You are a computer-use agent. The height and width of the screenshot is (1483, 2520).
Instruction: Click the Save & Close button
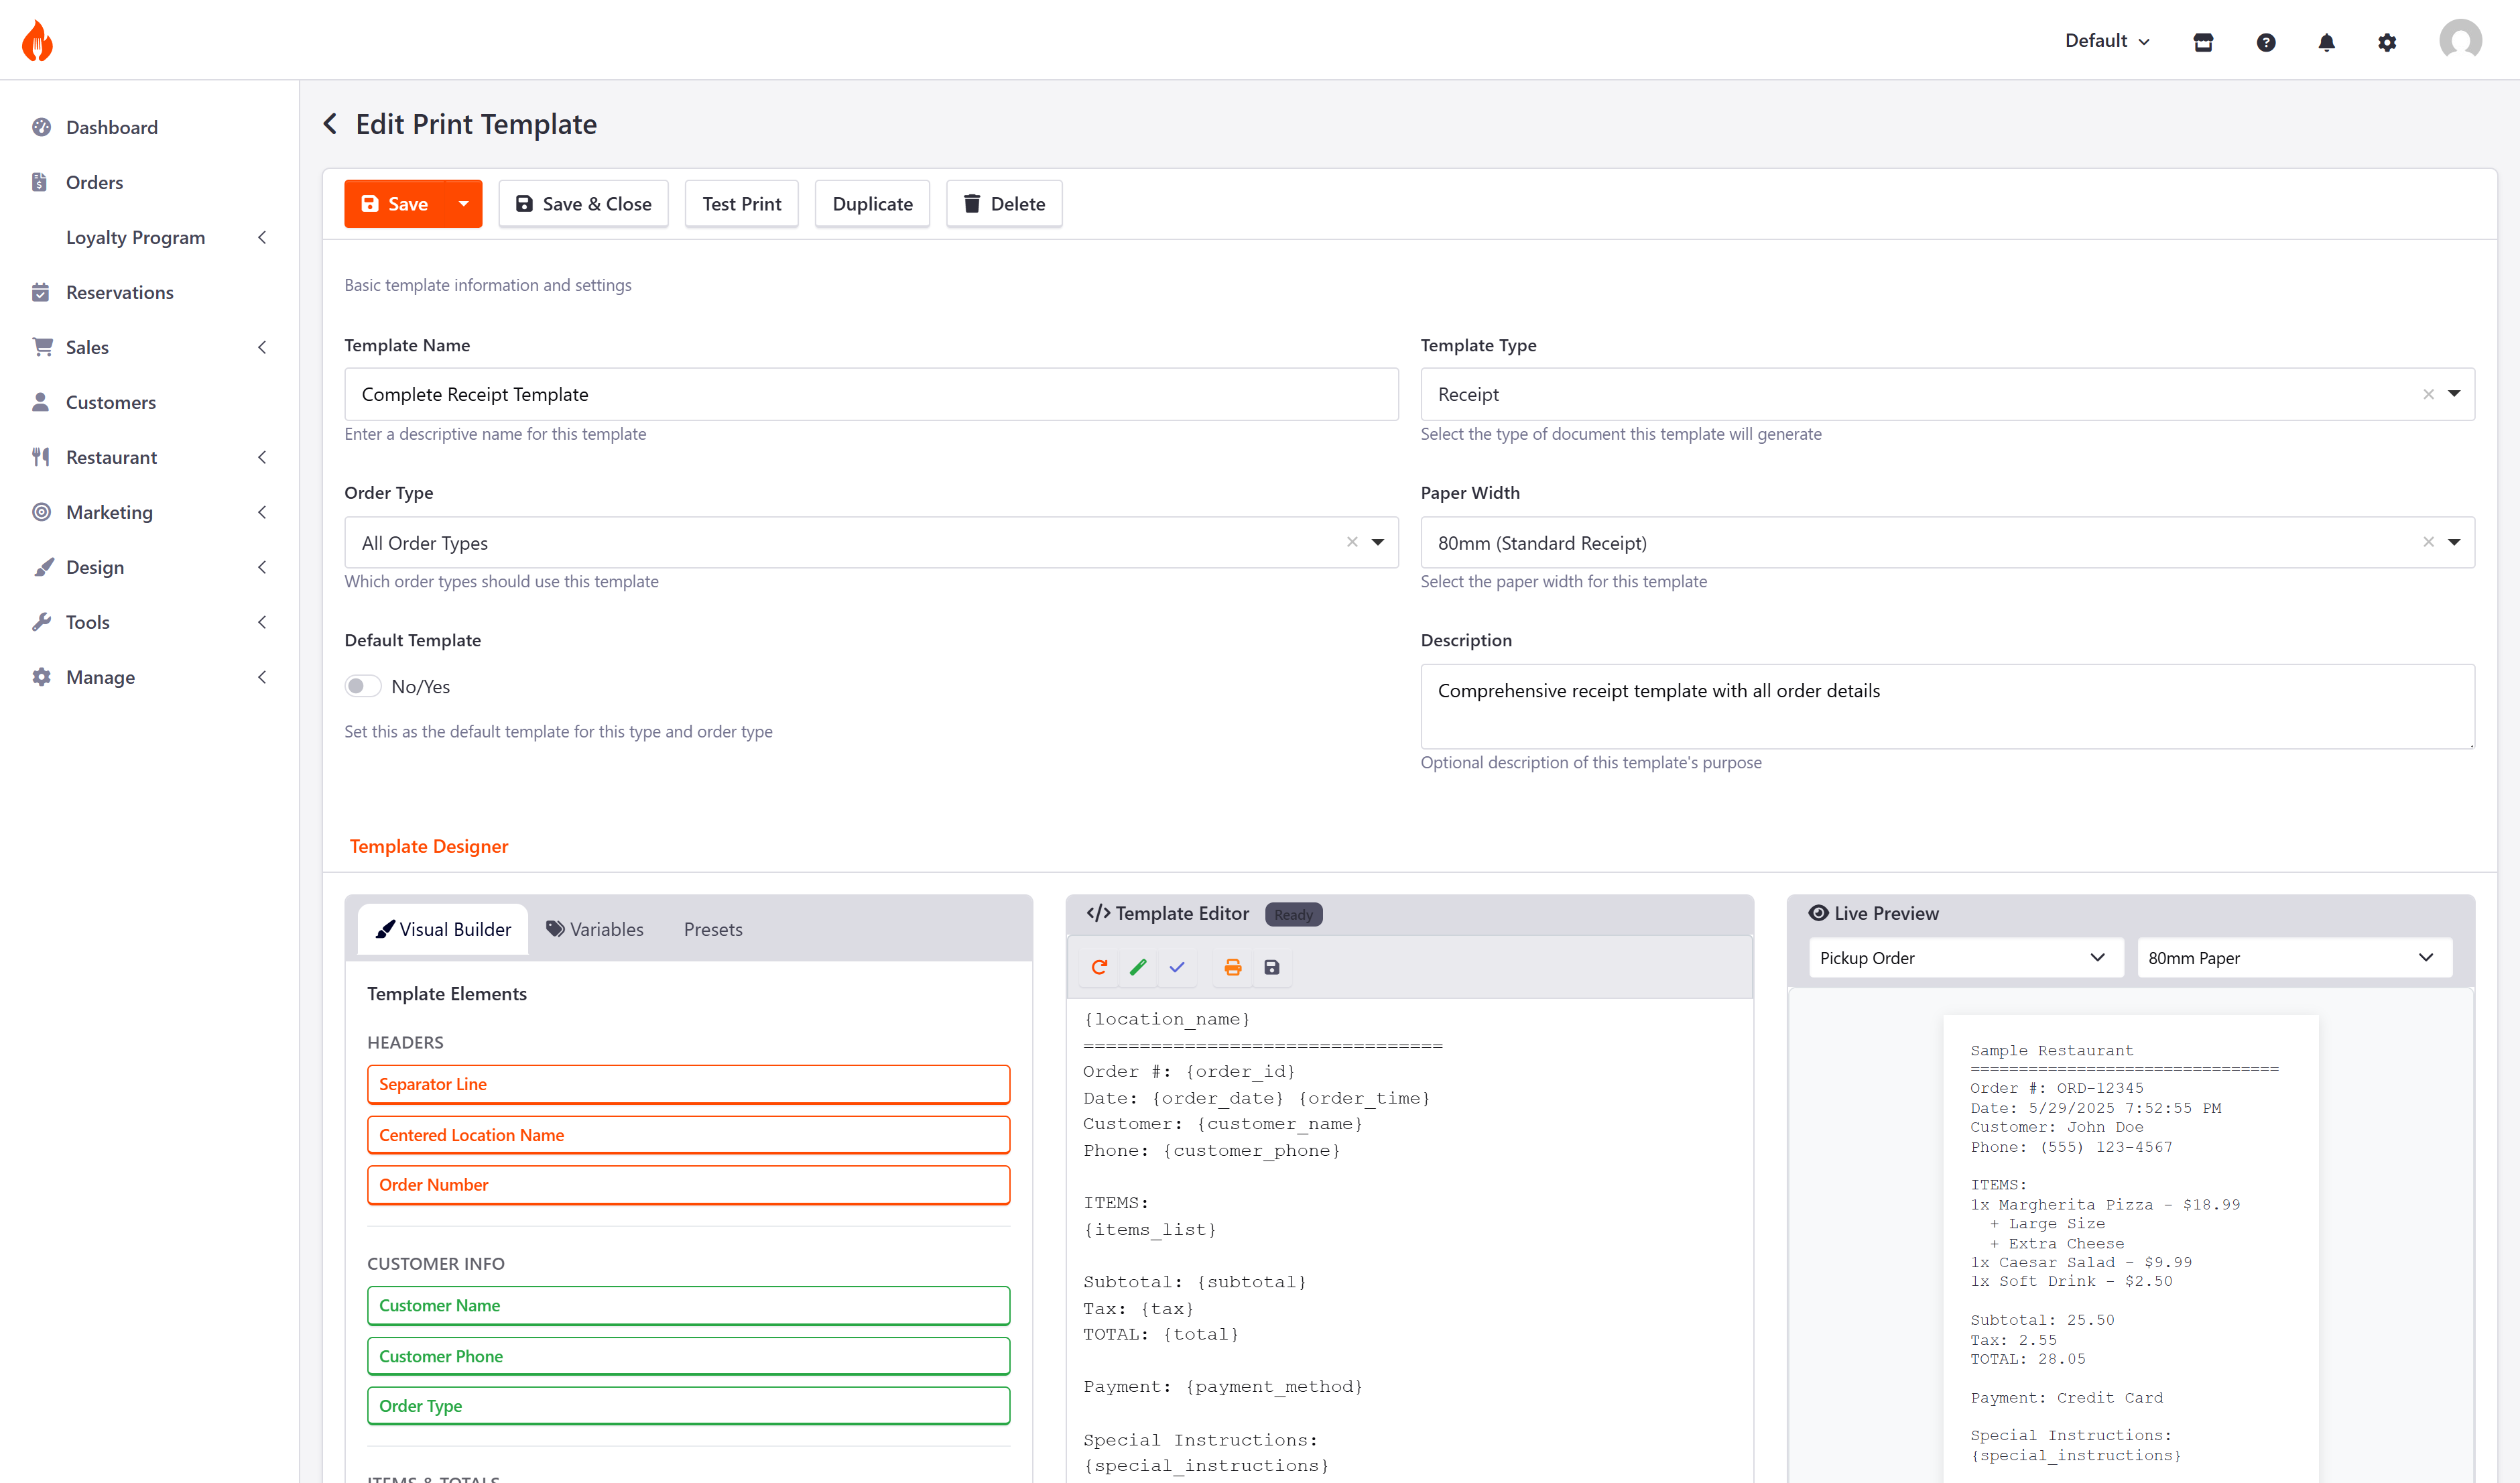pos(583,204)
